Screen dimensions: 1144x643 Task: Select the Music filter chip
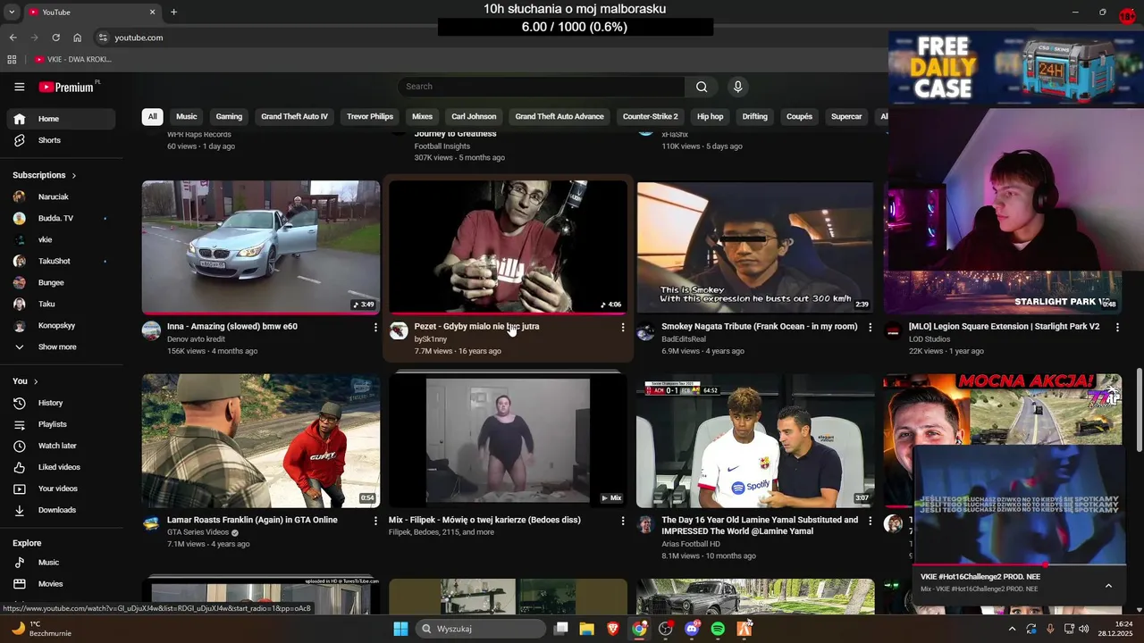pyautogui.click(x=186, y=116)
